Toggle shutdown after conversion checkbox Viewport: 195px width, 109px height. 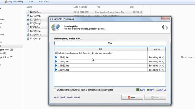point(55,90)
